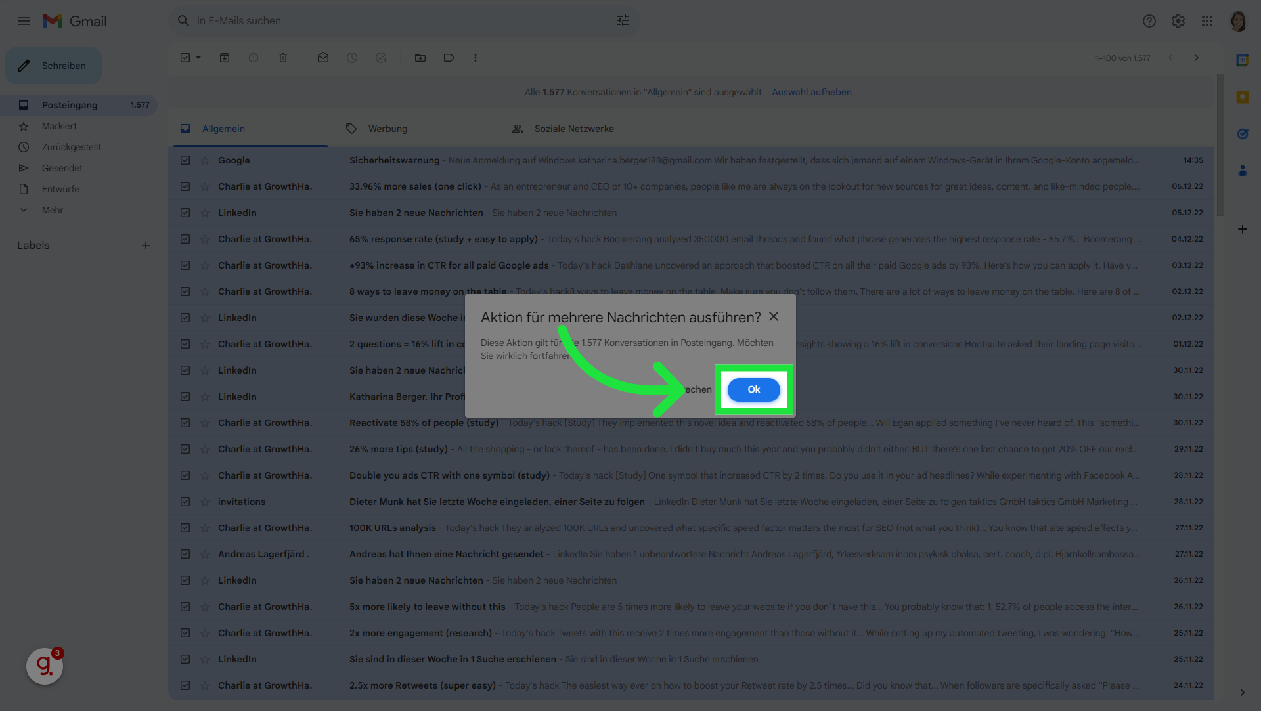The height and width of the screenshot is (711, 1261).
Task: Open the Settings gear icon
Action: click(x=1178, y=21)
